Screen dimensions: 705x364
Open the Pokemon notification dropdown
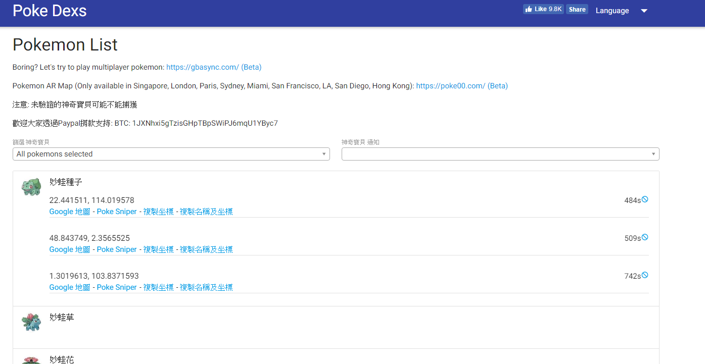(500, 154)
